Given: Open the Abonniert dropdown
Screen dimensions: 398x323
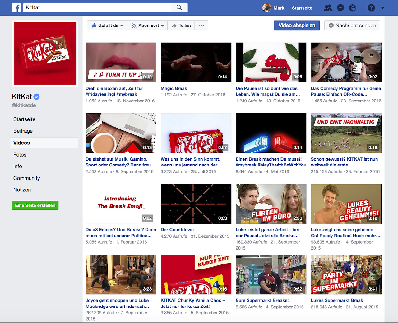Looking at the screenshot, I should point(147,26).
